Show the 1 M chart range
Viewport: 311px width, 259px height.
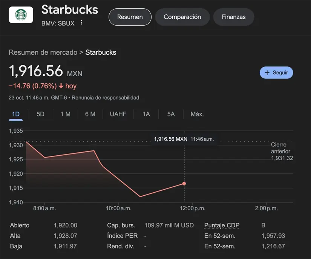pyautogui.click(x=65, y=114)
